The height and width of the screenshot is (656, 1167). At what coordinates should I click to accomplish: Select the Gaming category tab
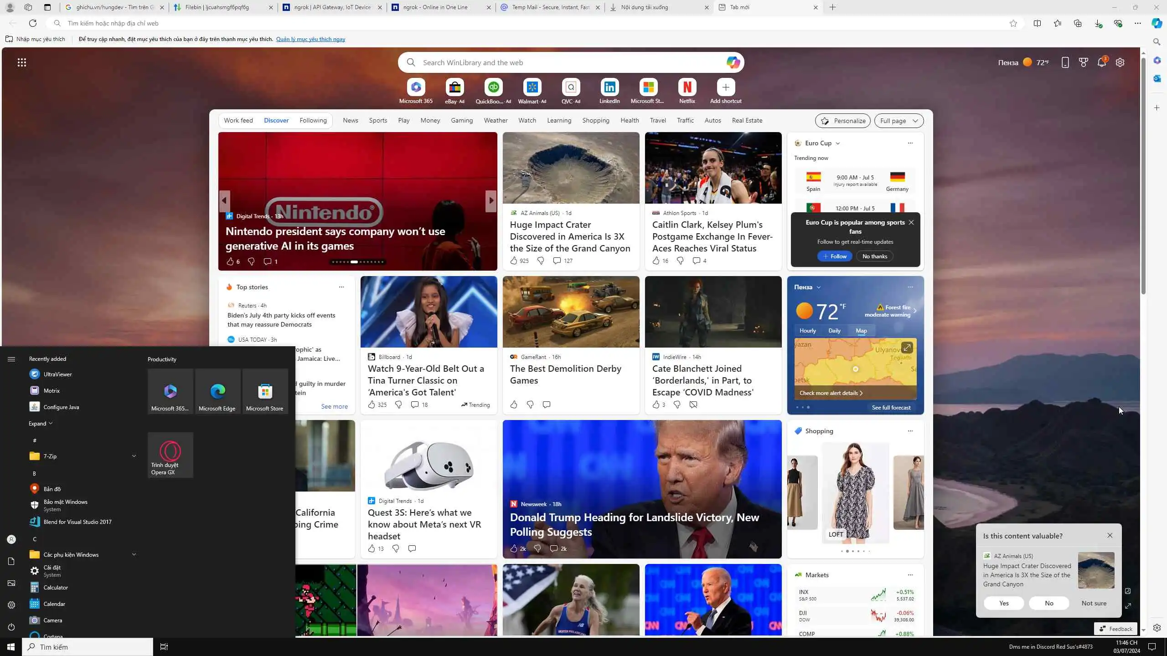461,120
